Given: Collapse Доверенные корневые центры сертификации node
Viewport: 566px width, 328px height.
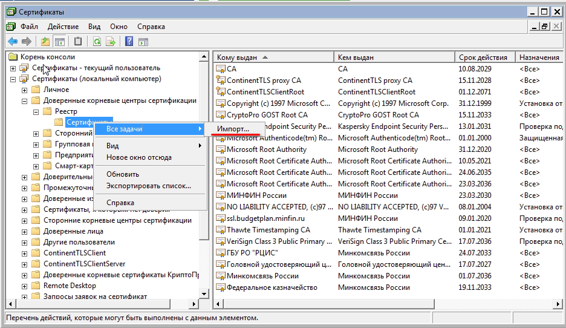Looking at the screenshot, I should click(25, 101).
